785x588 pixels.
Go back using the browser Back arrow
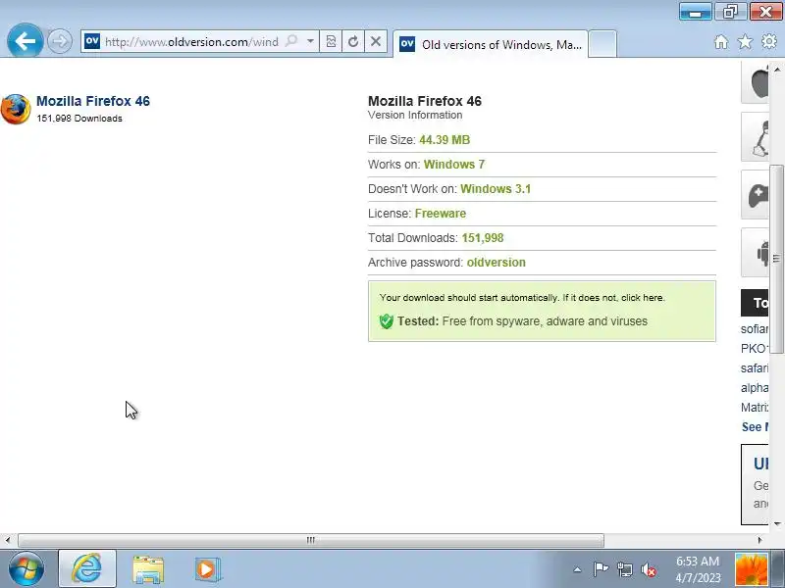tap(26, 40)
